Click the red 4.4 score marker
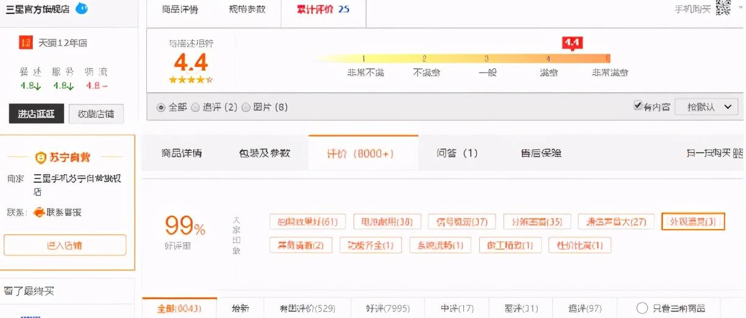The image size is (746, 318). (x=572, y=43)
